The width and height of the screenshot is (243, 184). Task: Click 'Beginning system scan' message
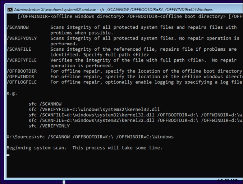[x=84, y=148]
